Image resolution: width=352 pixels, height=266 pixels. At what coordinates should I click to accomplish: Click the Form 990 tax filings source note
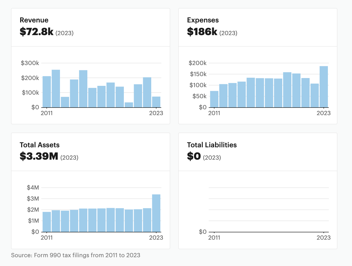point(76,255)
